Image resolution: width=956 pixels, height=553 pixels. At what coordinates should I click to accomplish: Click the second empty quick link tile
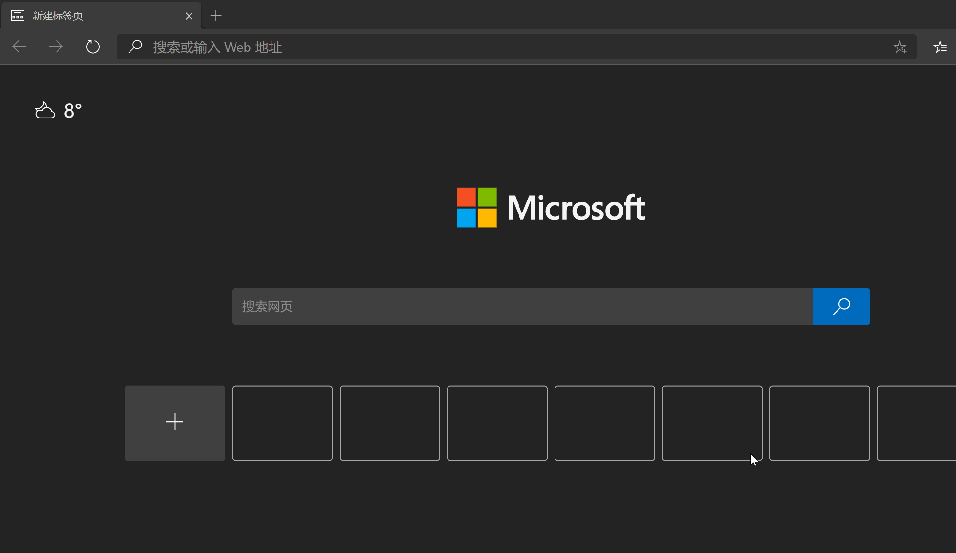(x=389, y=423)
